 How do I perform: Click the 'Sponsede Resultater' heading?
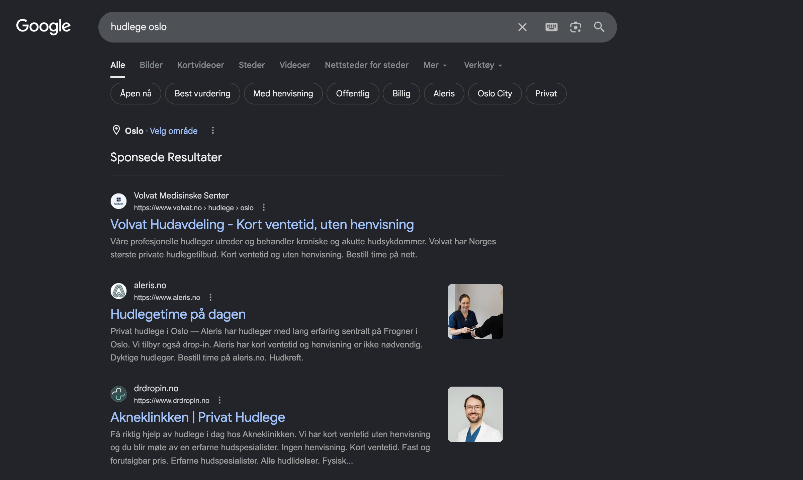click(x=166, y=157)
